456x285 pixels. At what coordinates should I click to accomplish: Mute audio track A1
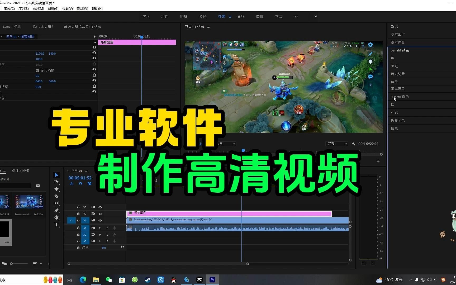tap(100, 228)
